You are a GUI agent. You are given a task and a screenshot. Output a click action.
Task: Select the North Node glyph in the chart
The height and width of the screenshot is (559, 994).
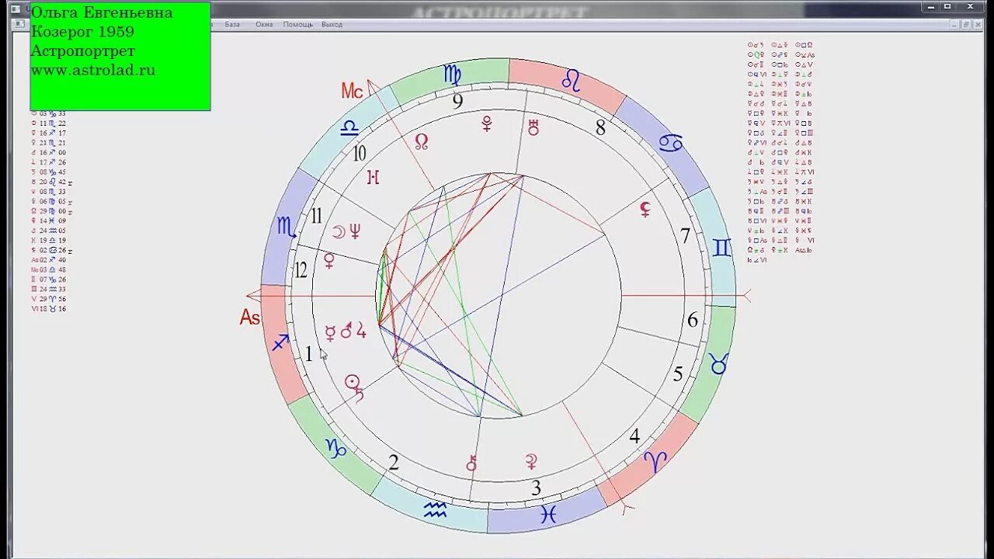tap(422, 141)
